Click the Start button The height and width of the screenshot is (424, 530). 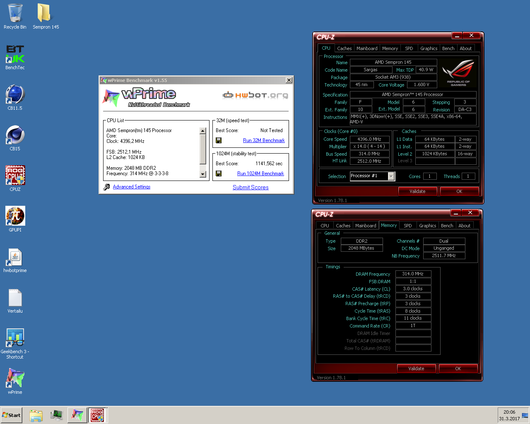(11, 415)
